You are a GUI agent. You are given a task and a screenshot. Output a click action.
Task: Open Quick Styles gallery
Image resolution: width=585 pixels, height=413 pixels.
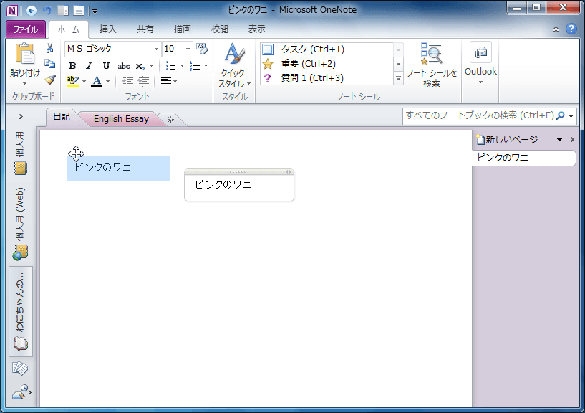pos(234,65)
